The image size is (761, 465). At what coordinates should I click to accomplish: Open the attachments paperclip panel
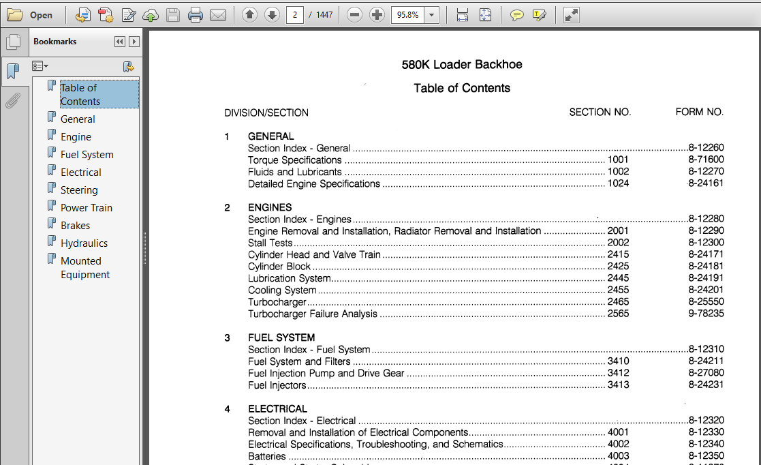point(13,101)
